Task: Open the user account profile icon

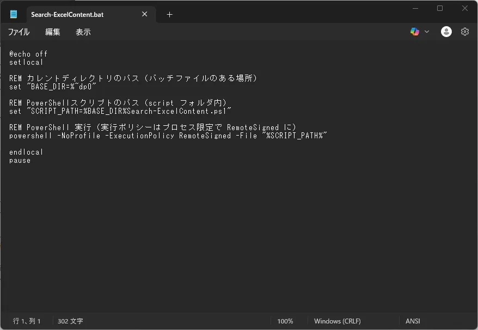Action: tap(446, 32)
